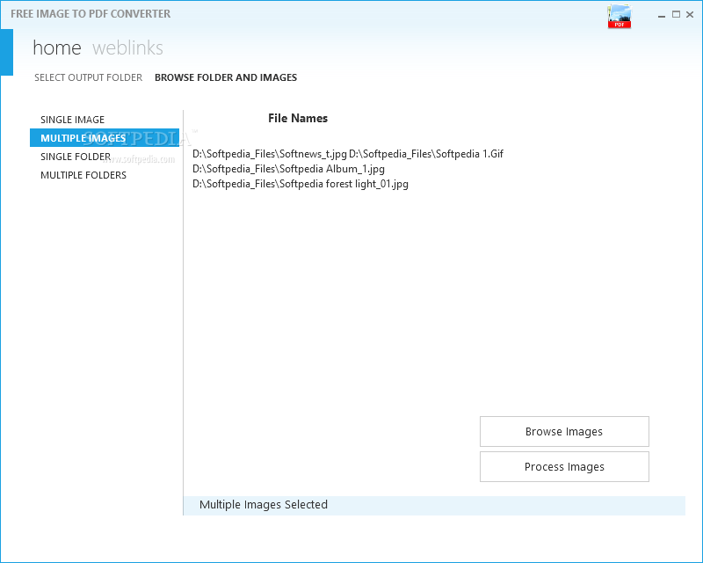Image resolution: width=703 pixels, height=563 pixels.
Task: Switch to the weblinks tab
Action: (x=127, y=48)
